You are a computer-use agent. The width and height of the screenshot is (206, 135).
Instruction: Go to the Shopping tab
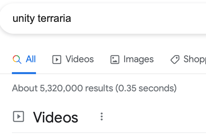194,60
